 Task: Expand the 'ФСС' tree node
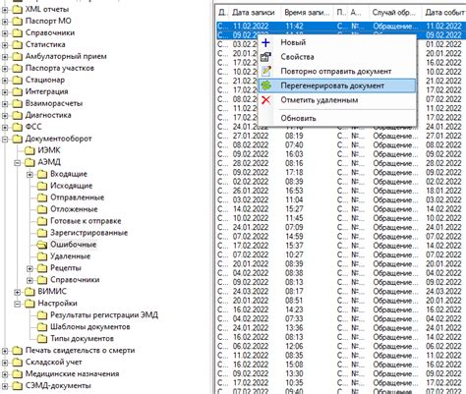(5, 128)
